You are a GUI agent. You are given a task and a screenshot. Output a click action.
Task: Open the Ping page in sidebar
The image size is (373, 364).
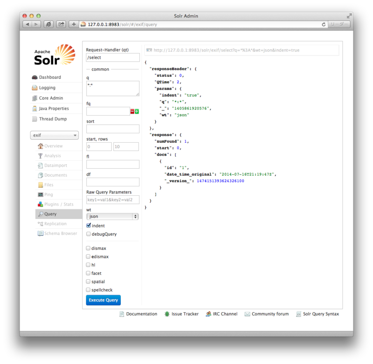59,194
